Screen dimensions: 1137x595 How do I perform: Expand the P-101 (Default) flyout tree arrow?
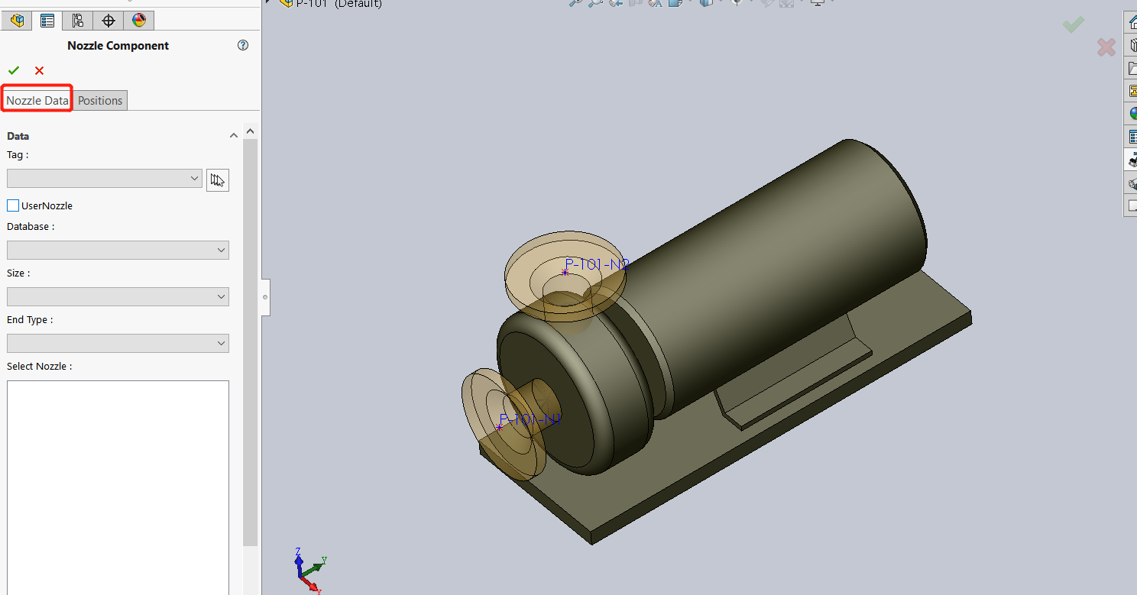[268, 2]
